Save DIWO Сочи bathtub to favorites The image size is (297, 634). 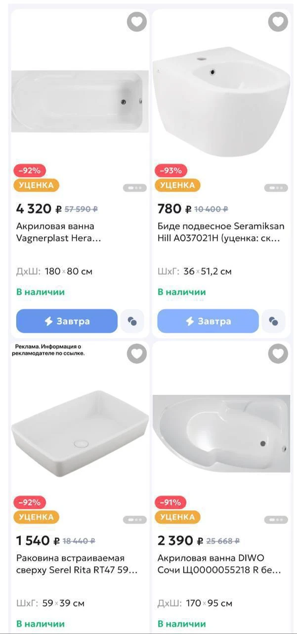[x=278, y=354]
